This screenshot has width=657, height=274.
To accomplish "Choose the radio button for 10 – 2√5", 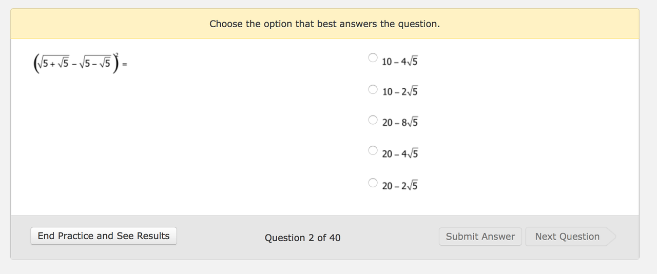I will click(373, 89).
